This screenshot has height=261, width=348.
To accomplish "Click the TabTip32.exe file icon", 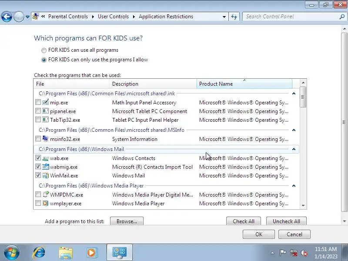I will (45, 120).
